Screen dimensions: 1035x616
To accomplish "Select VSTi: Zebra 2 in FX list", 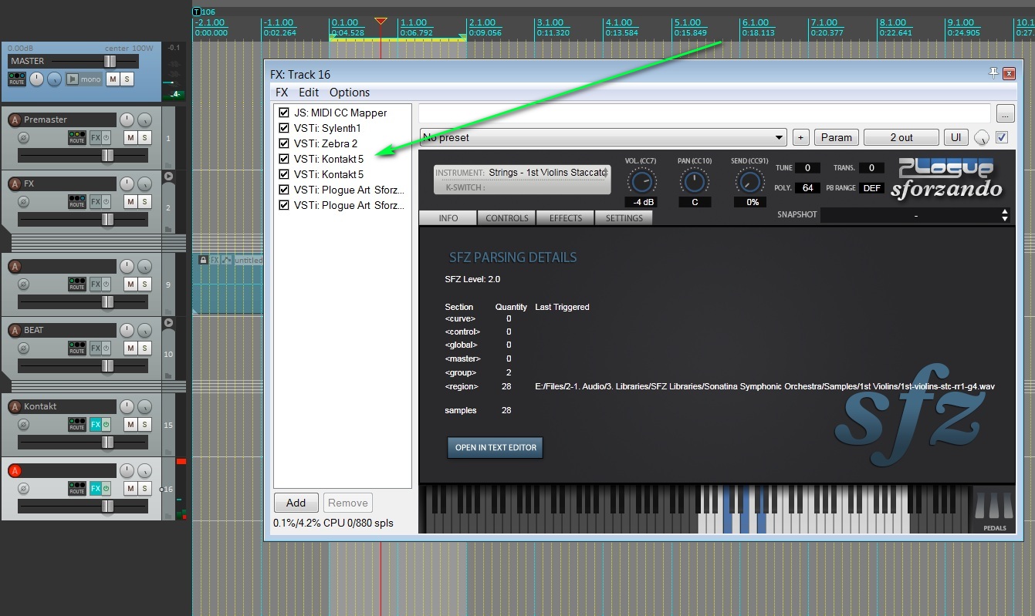I will coord(326,143).
